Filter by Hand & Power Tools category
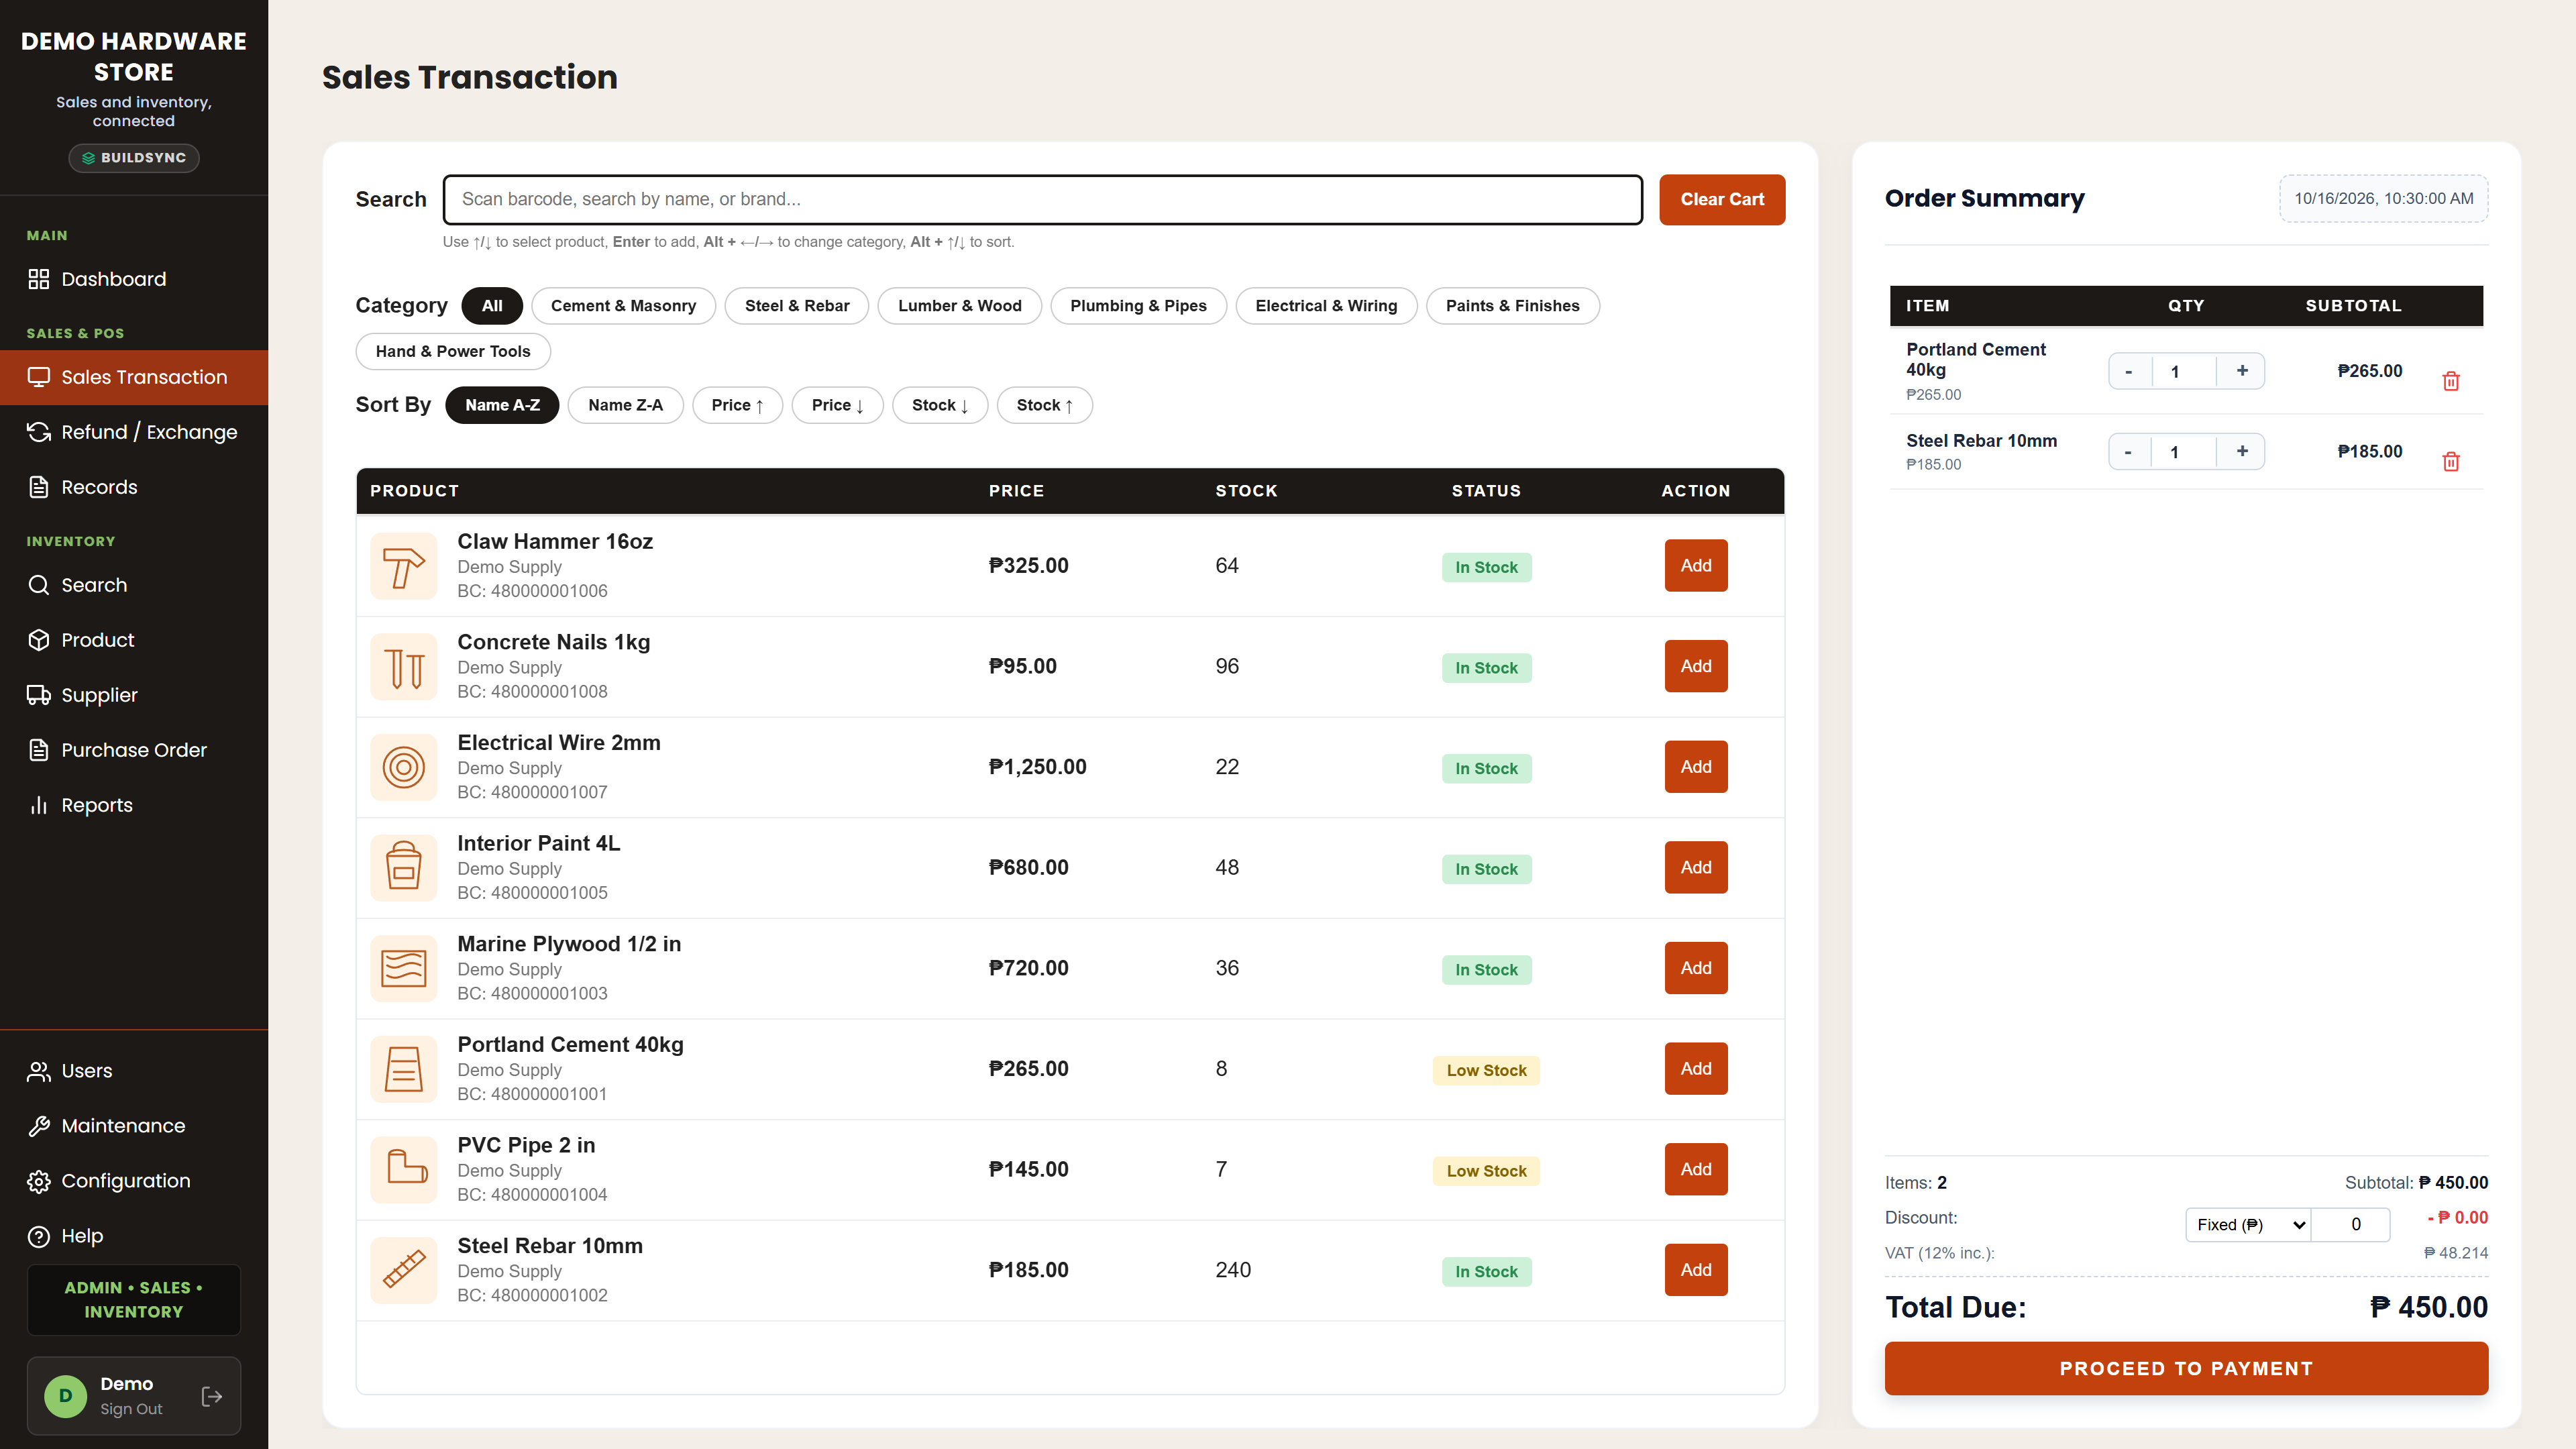This screenshot has height=1449, width=2576. [453, 351]
